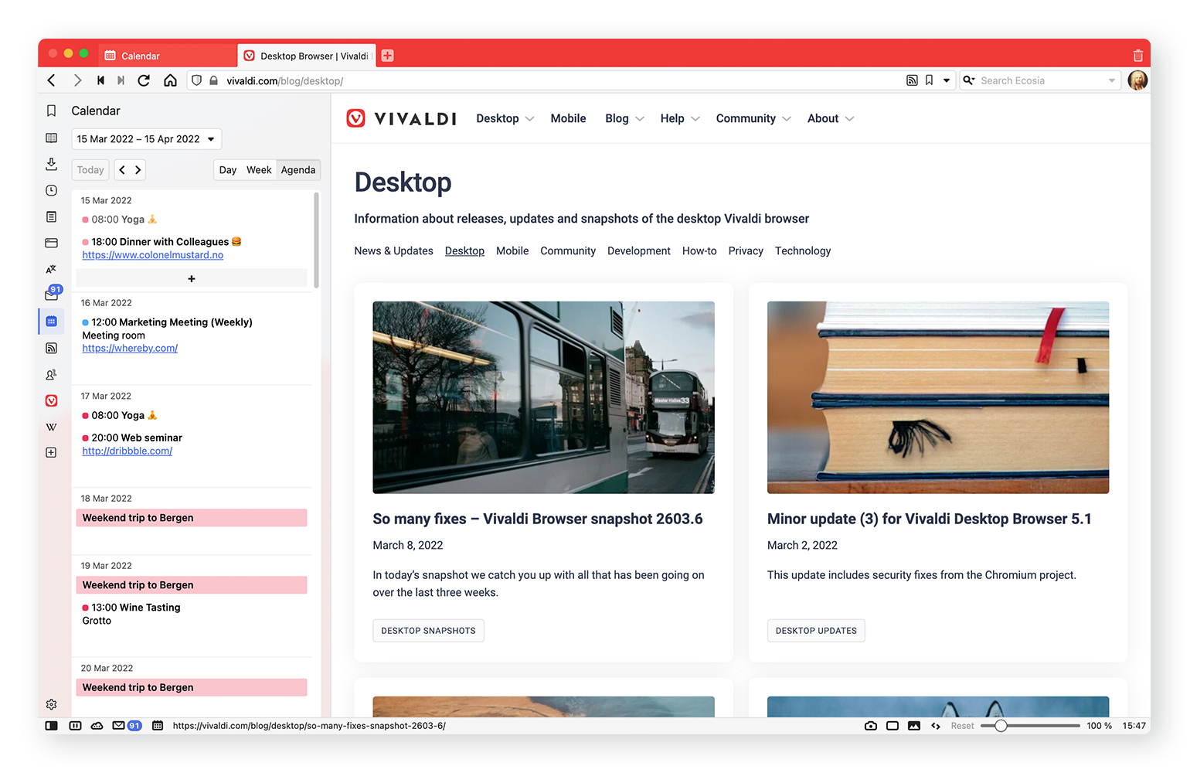1190x773 pixels.
Task: Open the History clock panel
Action: (x=52, y=190)
